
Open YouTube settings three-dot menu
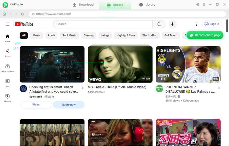pos(196,24)
